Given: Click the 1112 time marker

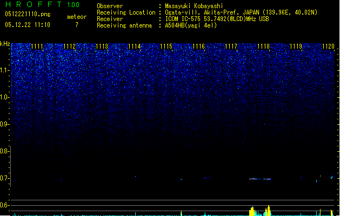Looking at the screenshot, I should pos(69,46).
